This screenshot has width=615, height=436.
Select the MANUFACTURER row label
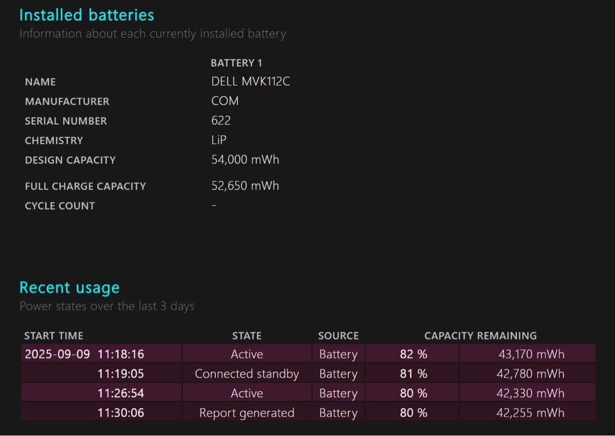click(x=67, y=101)
